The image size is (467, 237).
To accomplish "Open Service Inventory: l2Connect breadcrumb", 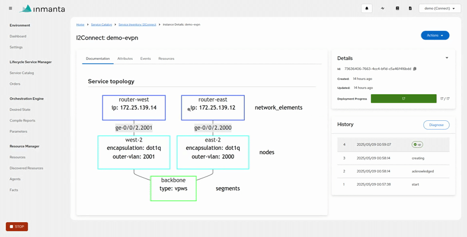I will click(x=137, y=24).
